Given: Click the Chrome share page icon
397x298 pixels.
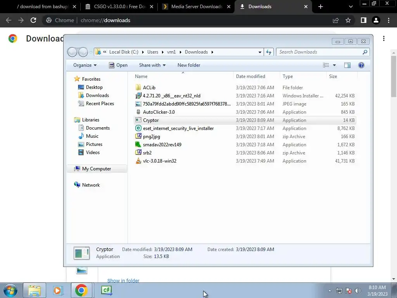Looking at the screenshot, I should [x=336, y=20].
